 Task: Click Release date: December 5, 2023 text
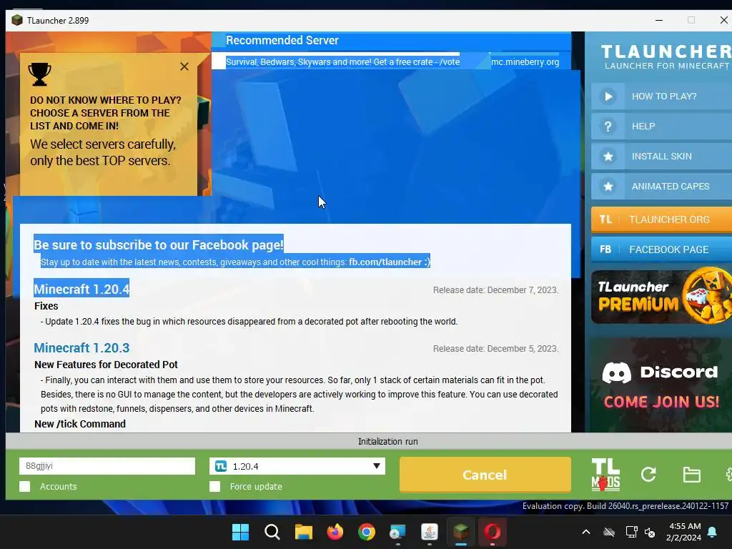coord(495,349)
